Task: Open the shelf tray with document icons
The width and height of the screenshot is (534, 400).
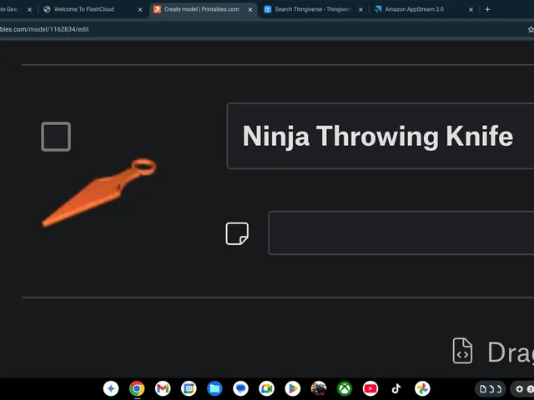Action: [491, 389]
